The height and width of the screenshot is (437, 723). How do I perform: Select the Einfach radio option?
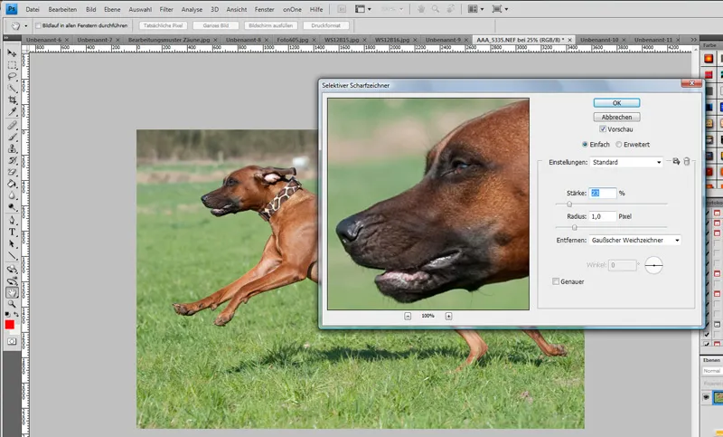point(585,145)
